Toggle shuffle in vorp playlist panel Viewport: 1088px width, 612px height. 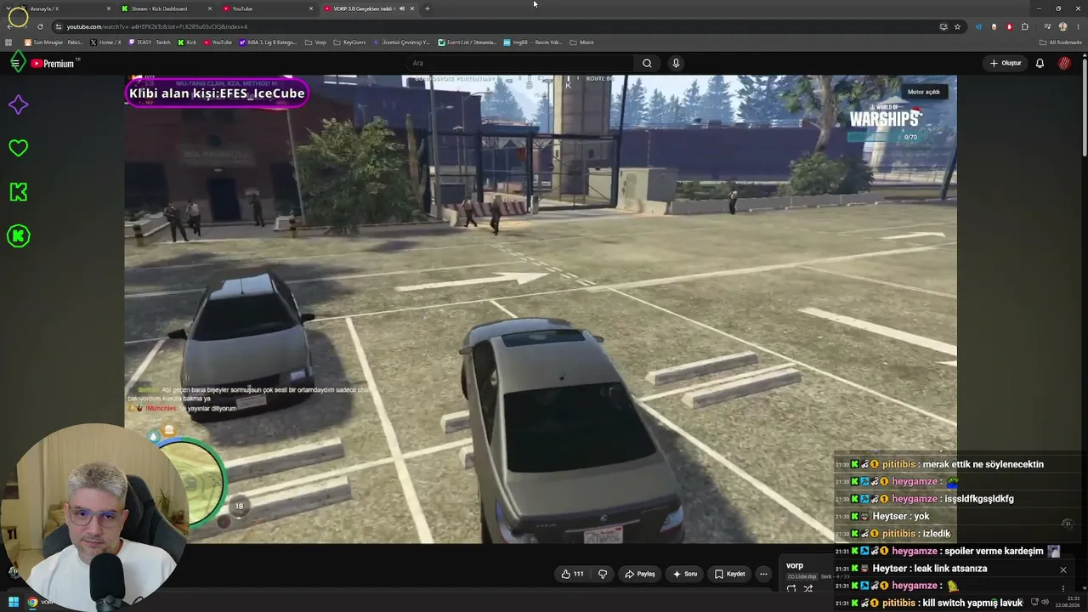[808, 588]
